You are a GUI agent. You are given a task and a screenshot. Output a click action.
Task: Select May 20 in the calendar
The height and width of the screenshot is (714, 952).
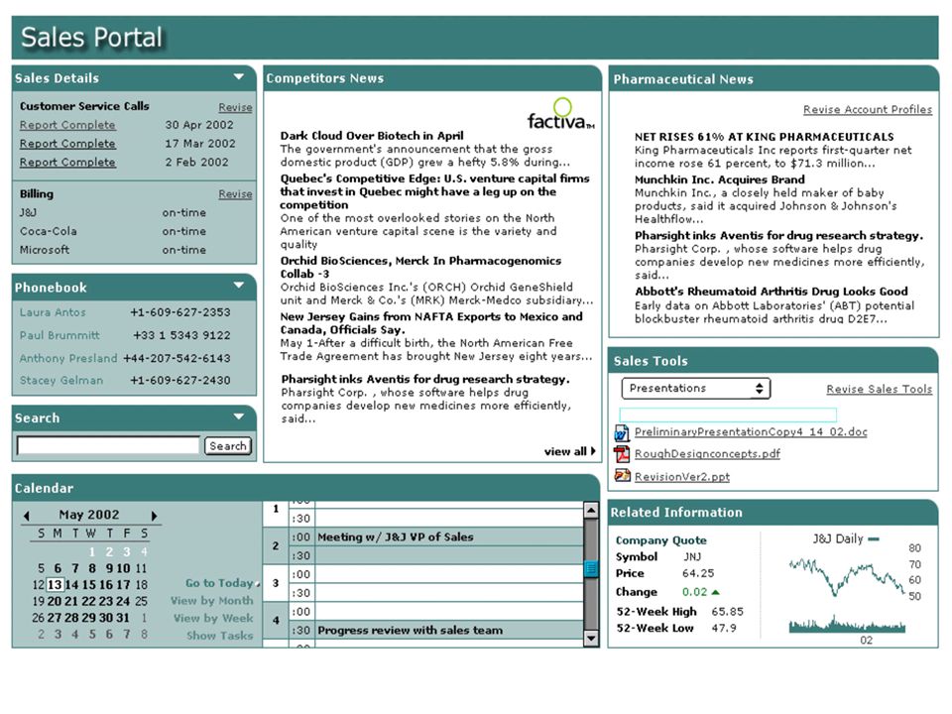click(54, 601)
